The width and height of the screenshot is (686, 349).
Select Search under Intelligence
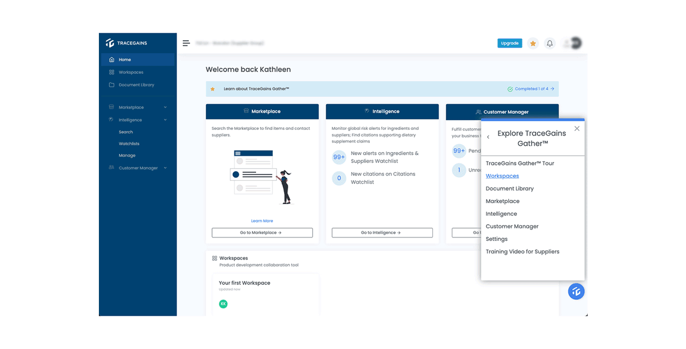click(x=126, y=132)
